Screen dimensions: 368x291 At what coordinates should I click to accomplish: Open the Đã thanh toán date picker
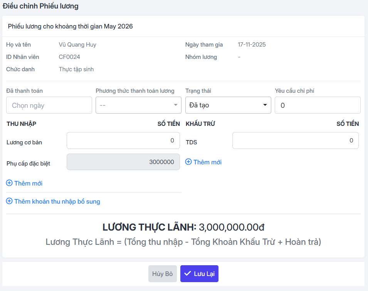49,105
